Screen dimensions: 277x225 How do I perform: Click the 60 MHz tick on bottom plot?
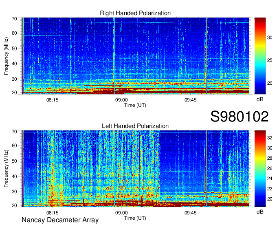pos(14,146)
